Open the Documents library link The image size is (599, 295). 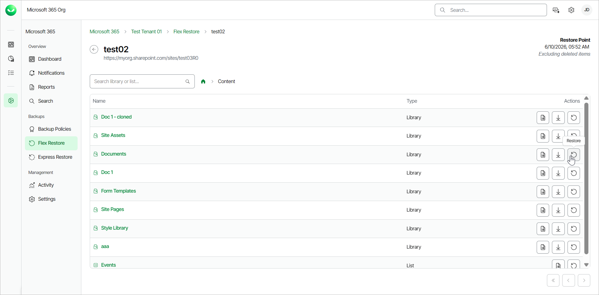click(x=113, y=154)
